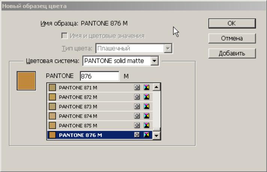Viewport: 267px width, 172px height.
Task: Click the large color preview swatch
Action: 26,81
